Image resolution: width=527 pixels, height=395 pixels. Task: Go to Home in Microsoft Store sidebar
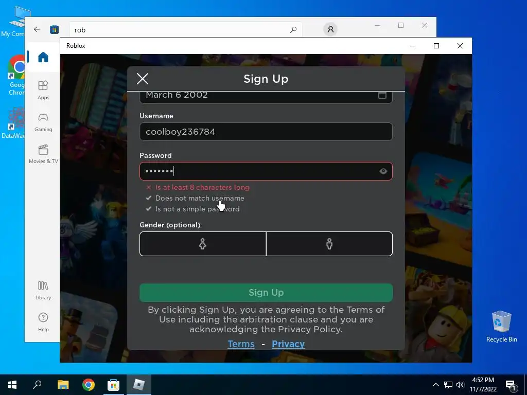[43, 57]
